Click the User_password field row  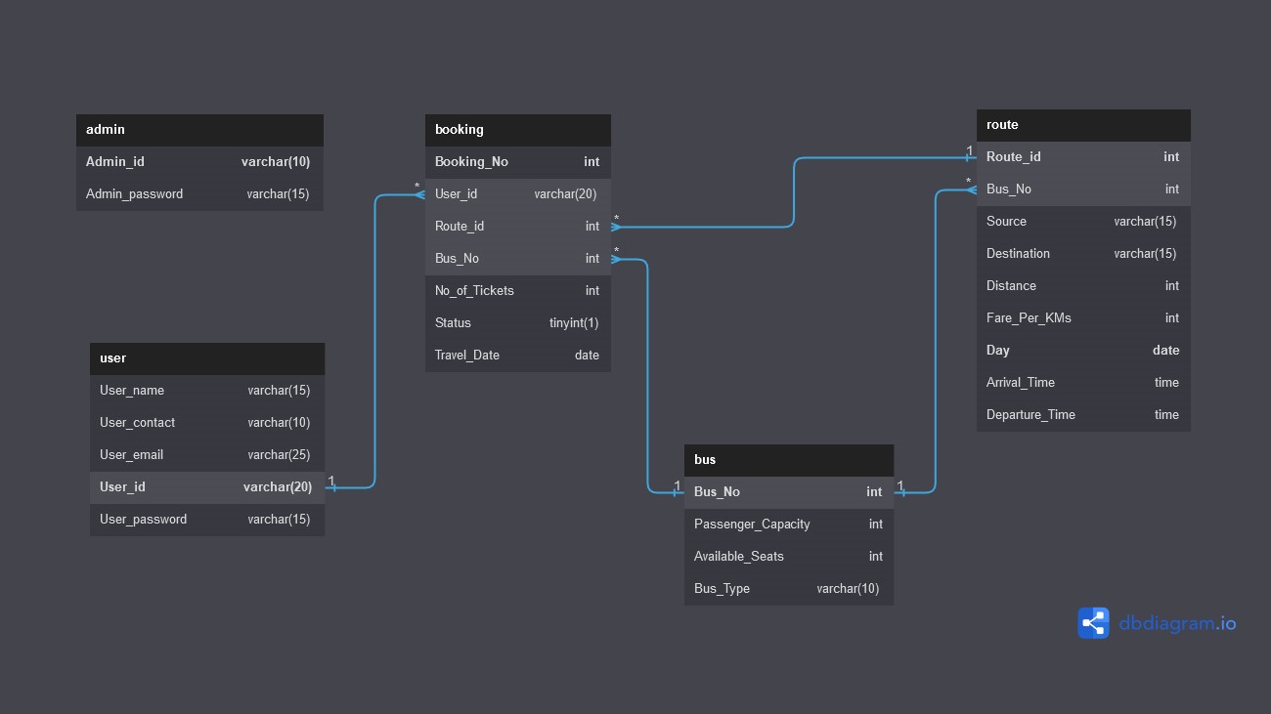(206, 520)
